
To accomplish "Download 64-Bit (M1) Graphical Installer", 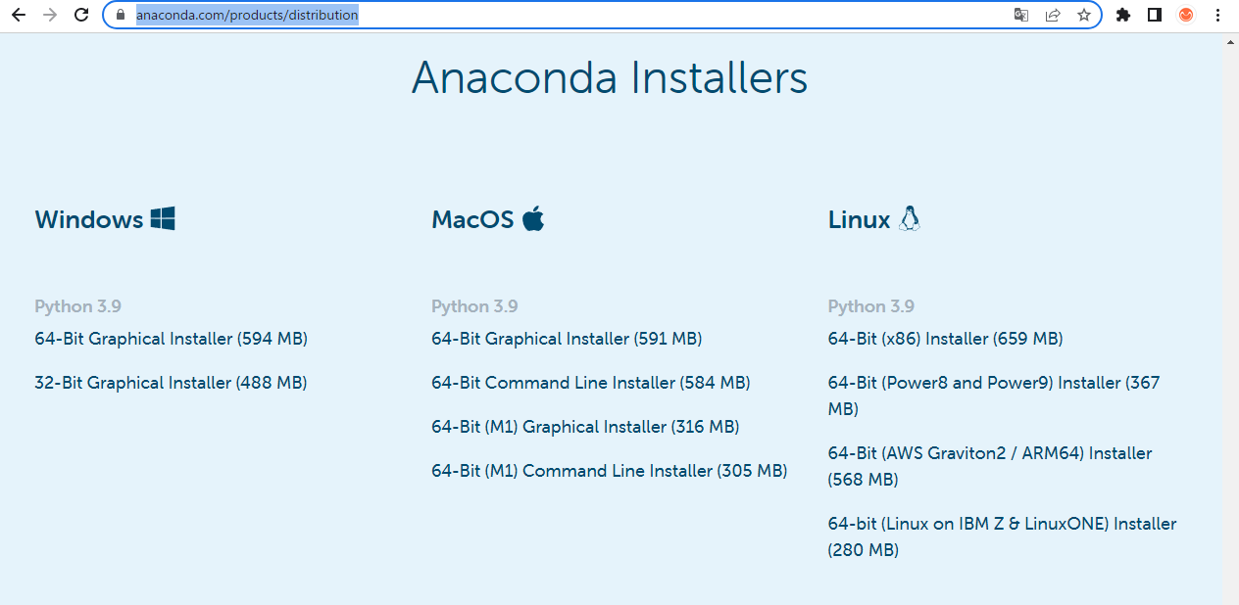I will [x=585, y=427].
